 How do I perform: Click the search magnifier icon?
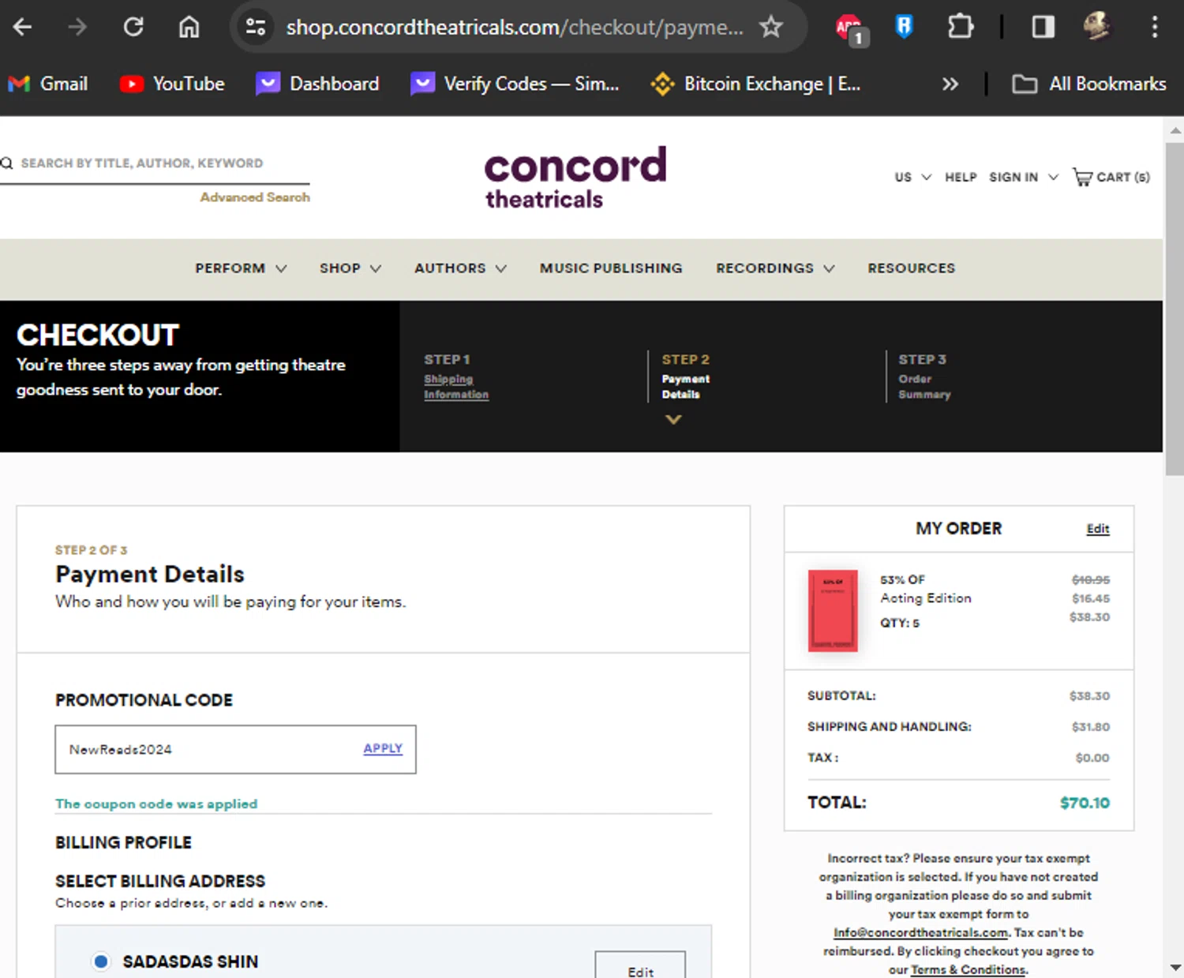7,163
